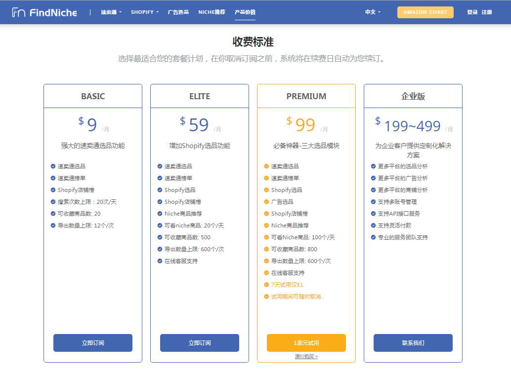Click the 1美元试用 trial button
The height and width of the screenshot is (373, 511).
(306, 343)
